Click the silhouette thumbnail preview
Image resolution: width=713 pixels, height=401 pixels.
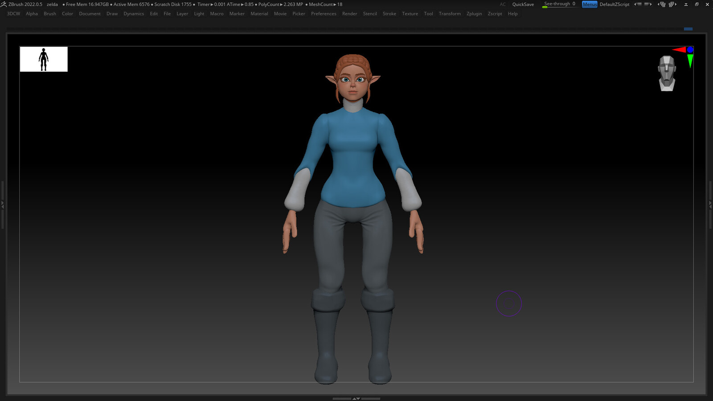tap(44, 59)
